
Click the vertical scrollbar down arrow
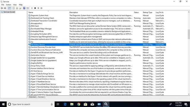pos(189,94)
